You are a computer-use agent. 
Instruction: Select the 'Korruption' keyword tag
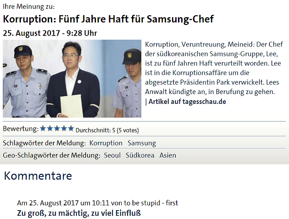coord(106,143)
